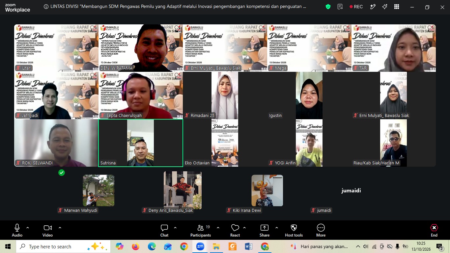Show hidden system tray icons
Viewport: 450px width, 253px height.
(x=358, y=246)
